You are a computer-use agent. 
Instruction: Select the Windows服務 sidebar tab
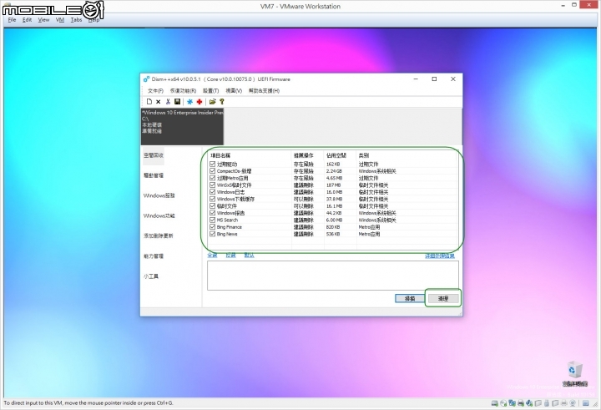(x=159, y=195)
